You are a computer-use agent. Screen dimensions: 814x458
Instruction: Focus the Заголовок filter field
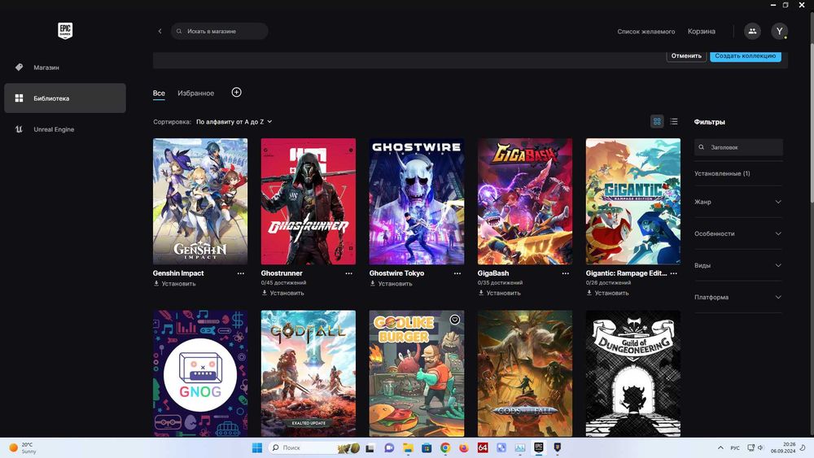point(738,147)
